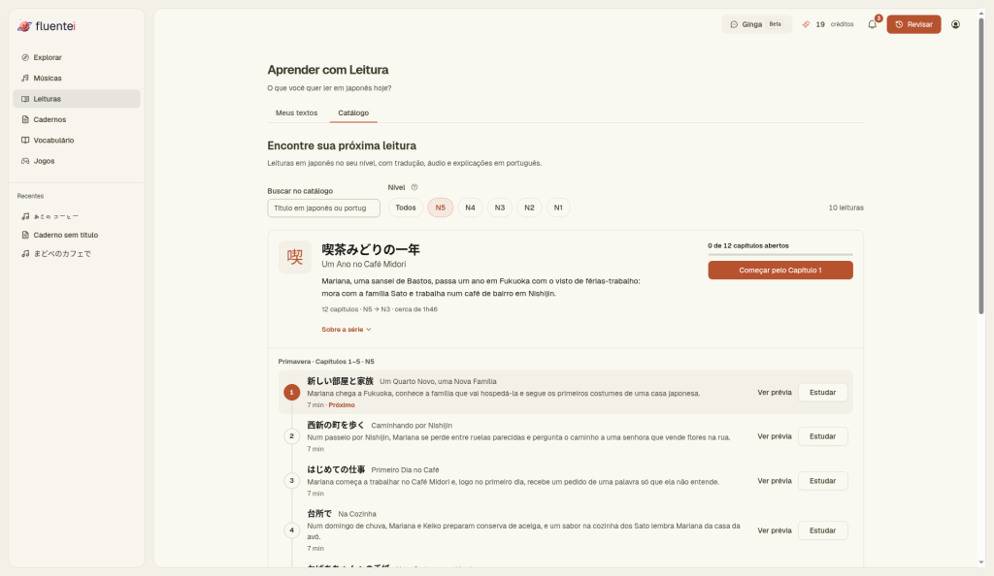
Task: Toggle the N3 level filter
Action: pyautogui.click(x=500, y=208)
